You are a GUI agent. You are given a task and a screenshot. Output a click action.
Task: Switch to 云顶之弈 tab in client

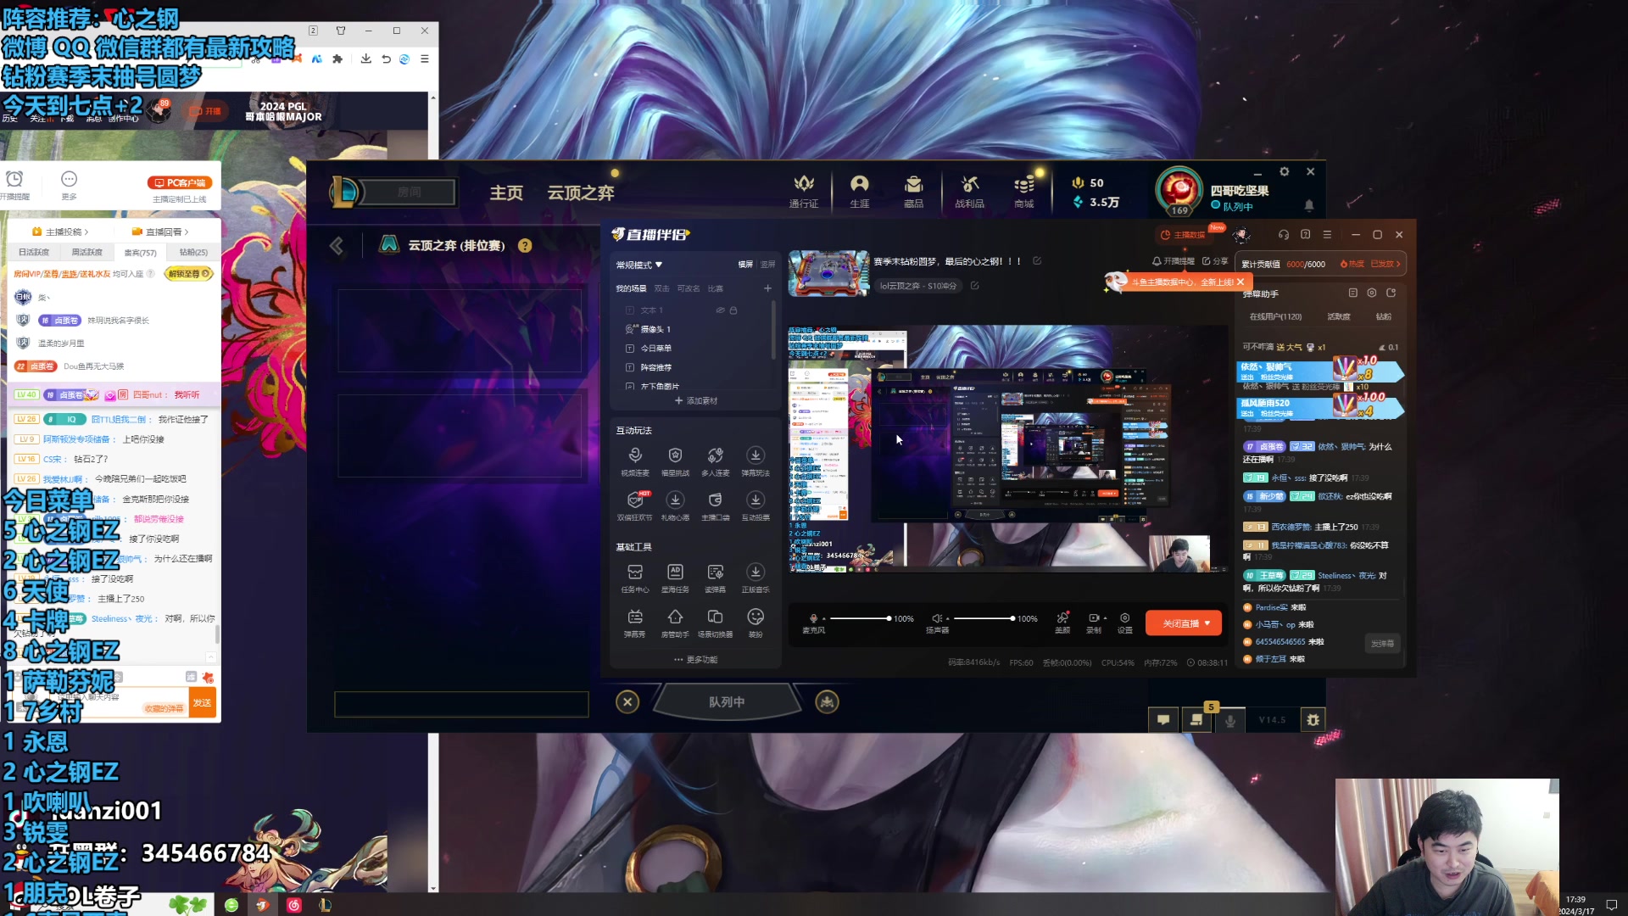coord(580,193)
